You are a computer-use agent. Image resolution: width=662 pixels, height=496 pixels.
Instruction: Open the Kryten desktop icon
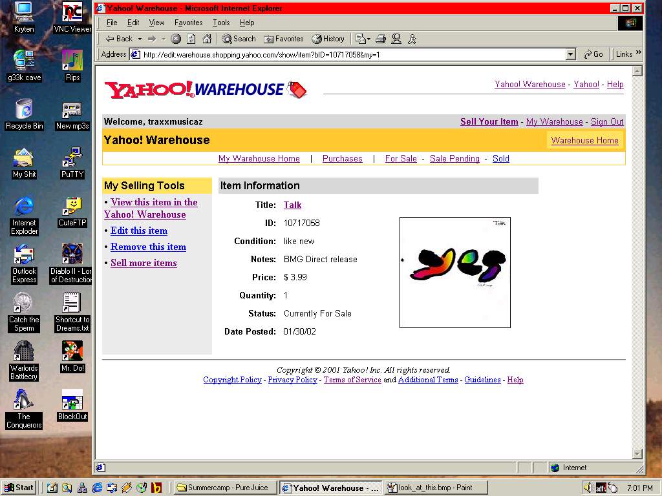(24, 17)
